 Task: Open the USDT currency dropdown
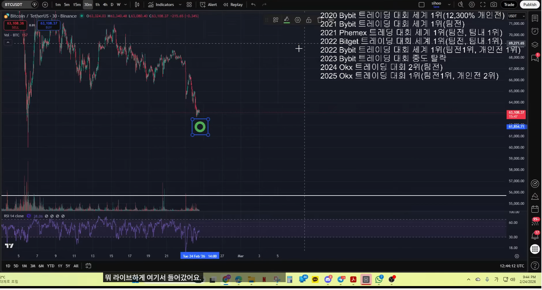point(516,16)
